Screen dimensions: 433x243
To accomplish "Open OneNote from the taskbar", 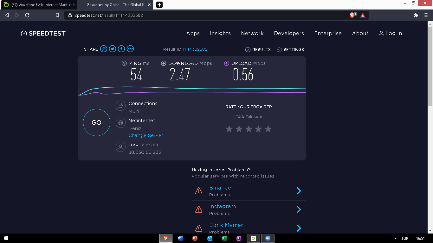I will point(239,238).
